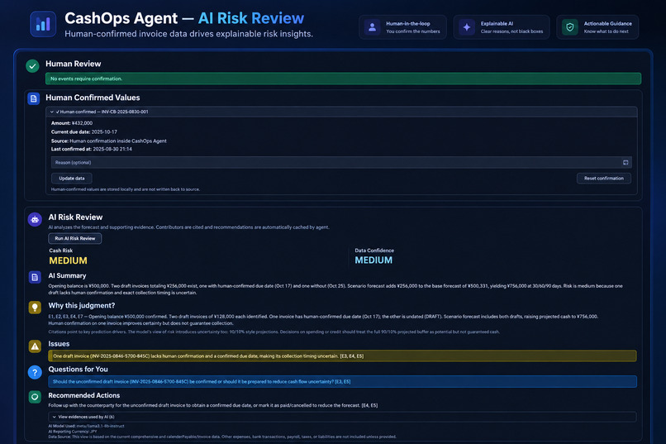Click the note about values stored locally
Image resolution: width=666 pixels, height=444 pixels.
tap(126, 189)
